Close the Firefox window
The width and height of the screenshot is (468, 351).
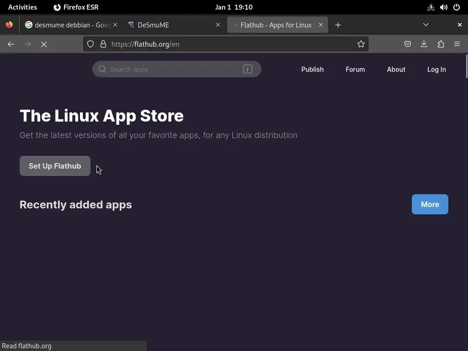pos(459,25)
